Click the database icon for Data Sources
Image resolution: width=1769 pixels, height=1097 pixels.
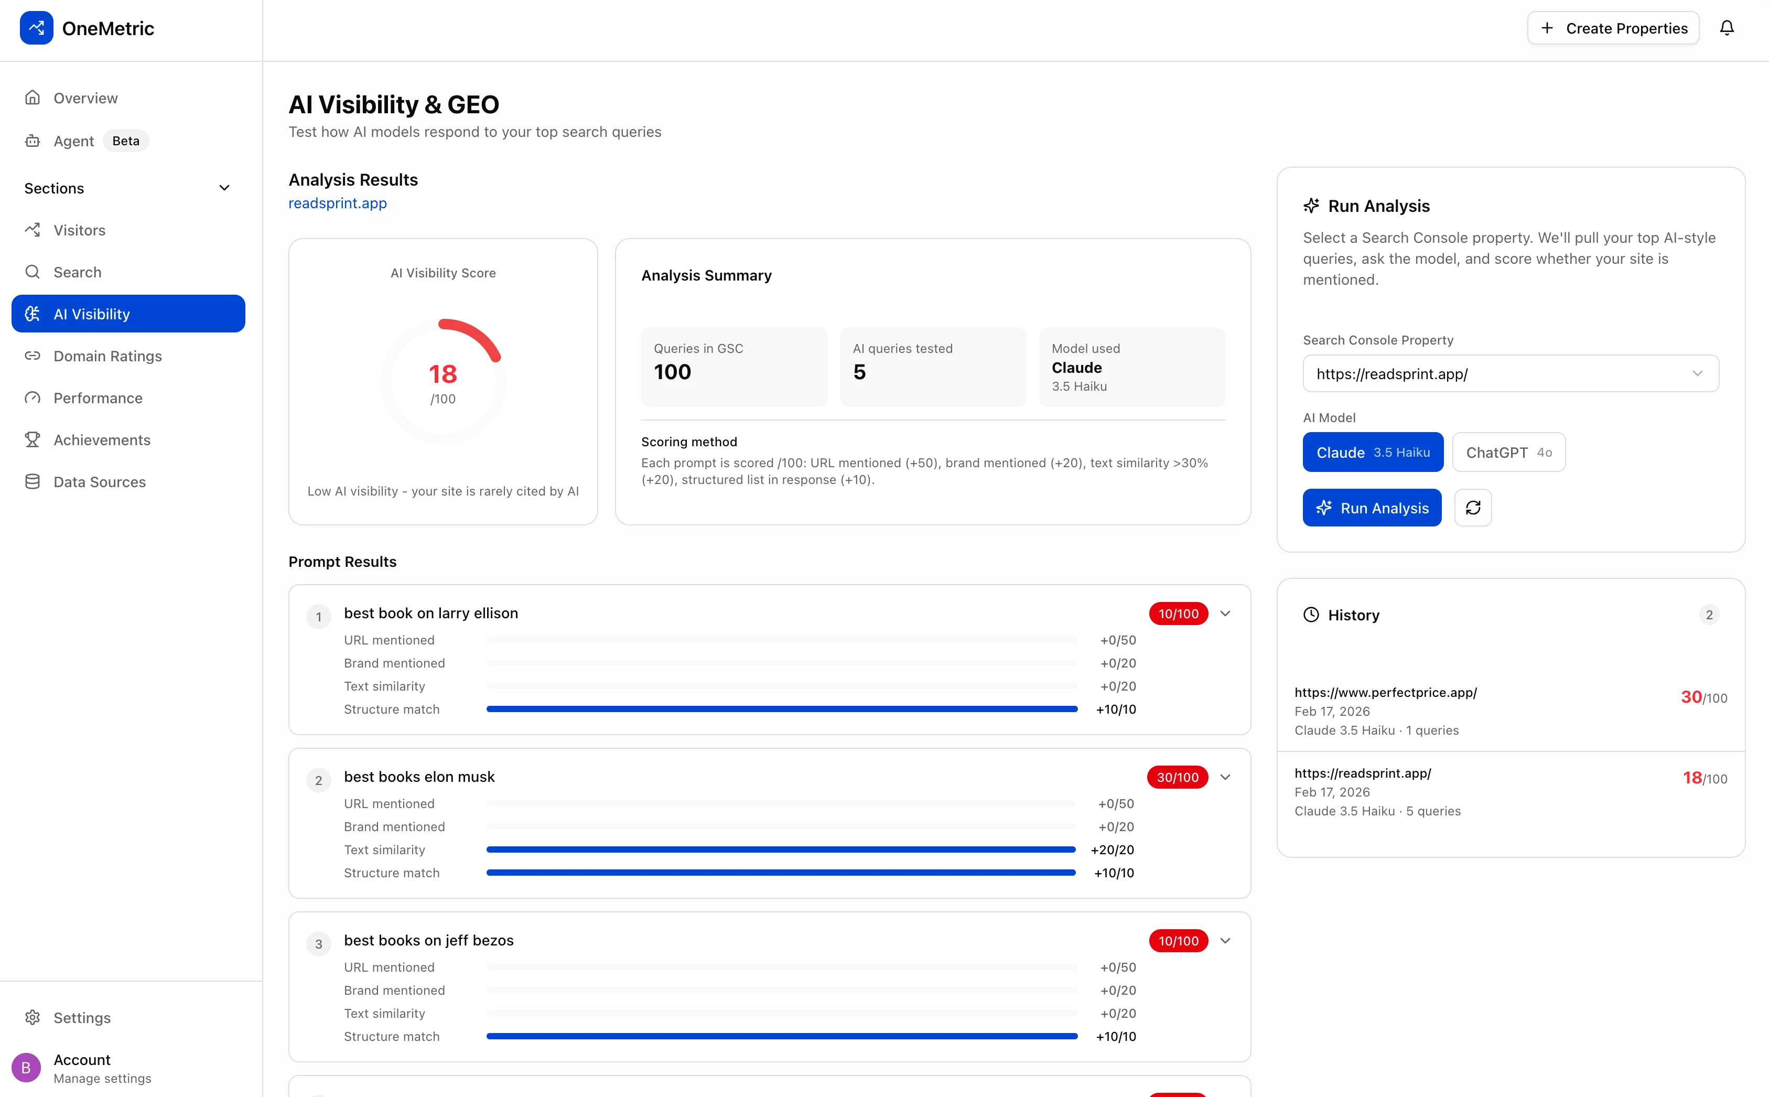(x=33, y=482)
